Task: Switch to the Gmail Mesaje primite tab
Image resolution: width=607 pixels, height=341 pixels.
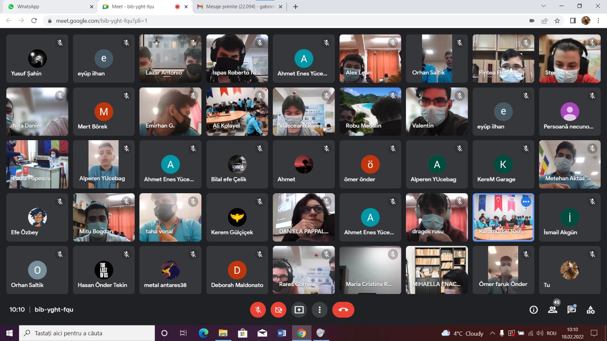Action: coord(239,6)
